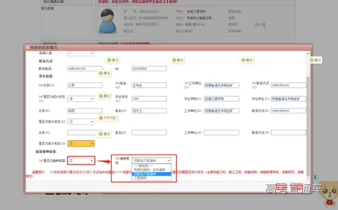Click the empty 关系(3) input field
This screenshot has height=210, width=338.
coord(84,132)
